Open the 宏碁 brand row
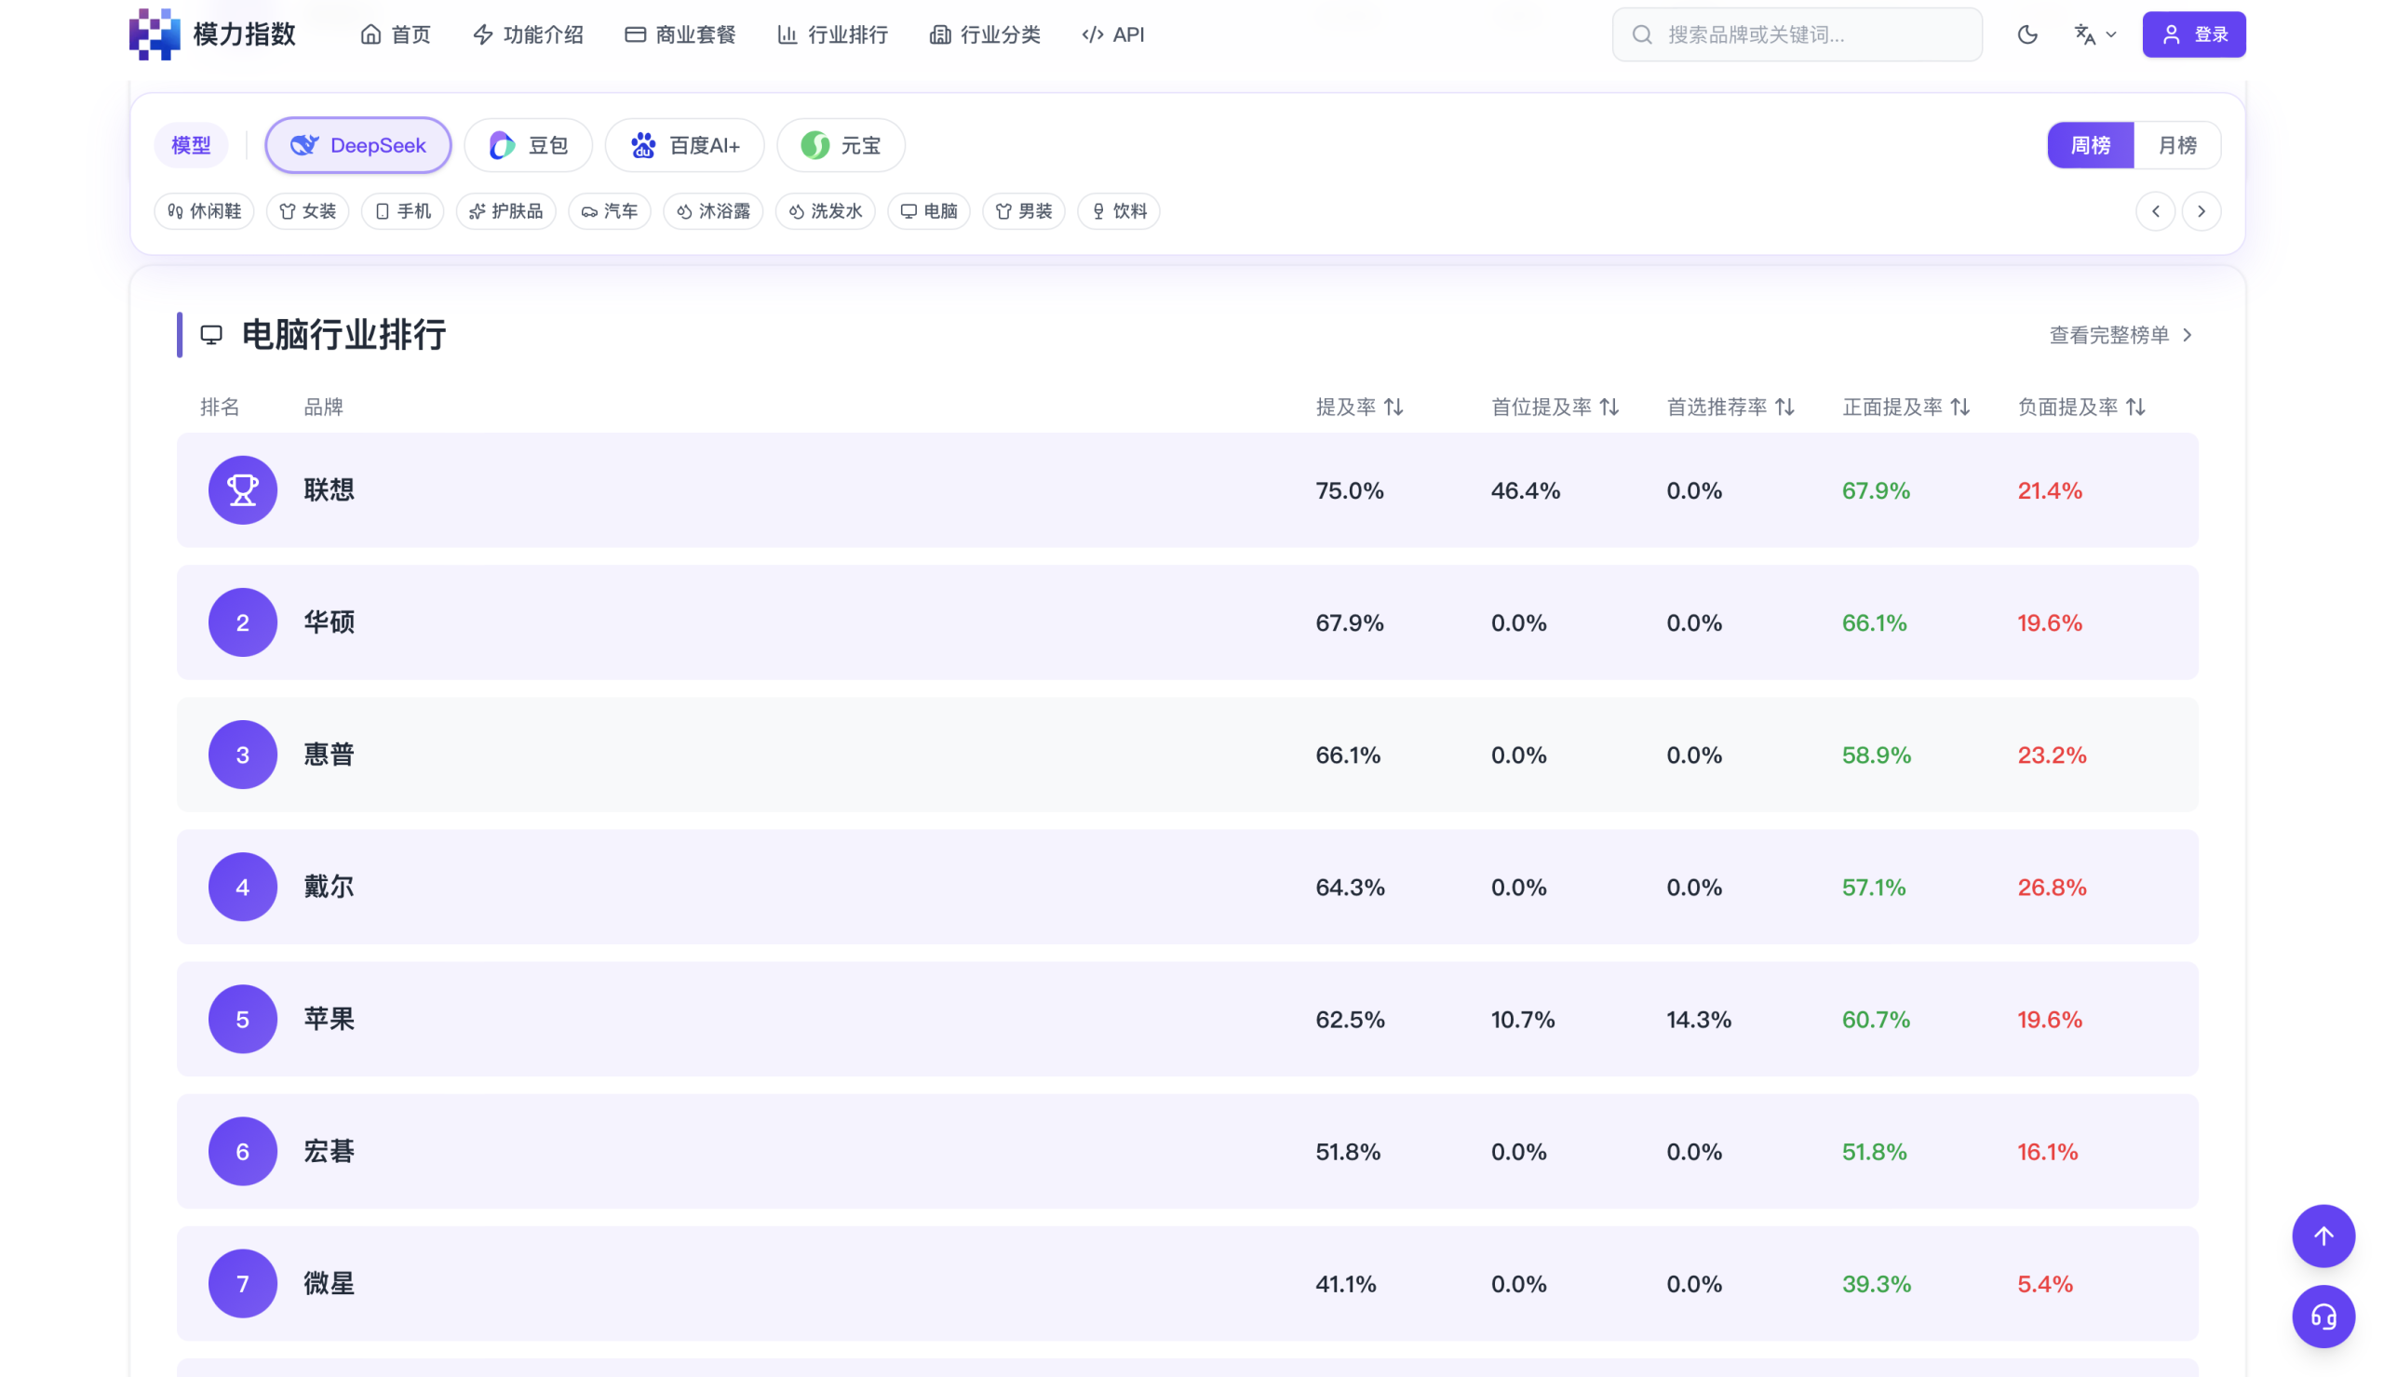Screen dimensions: 2383x1377 pyautogui.click(x=1188, y=1152)
